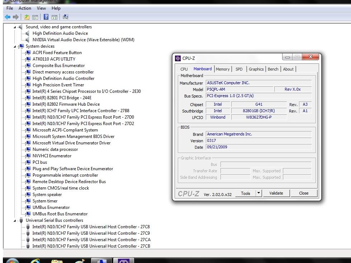The width and height of the screenshot is (351, 263).
Task: Click the USB icon beside Host Controller - 27C9
Action: [28, 234]
